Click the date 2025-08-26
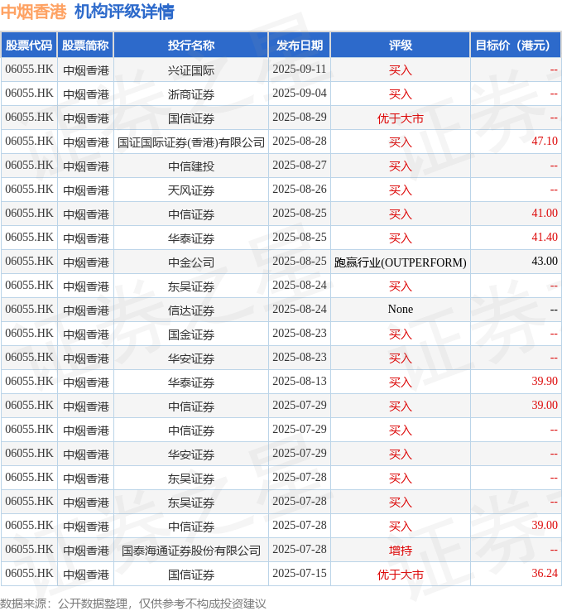 coord(299,190)
